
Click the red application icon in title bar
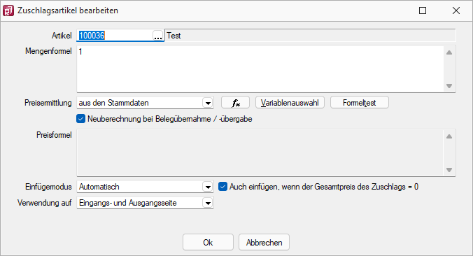click(x=8, y=10)
